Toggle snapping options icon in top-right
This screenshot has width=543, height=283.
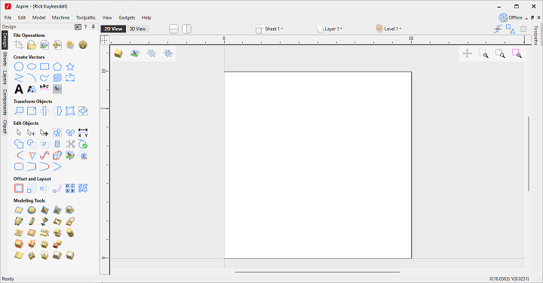(x=498, y=29)
